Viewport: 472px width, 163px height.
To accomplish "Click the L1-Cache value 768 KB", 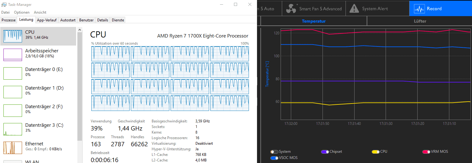I will 201,155.
